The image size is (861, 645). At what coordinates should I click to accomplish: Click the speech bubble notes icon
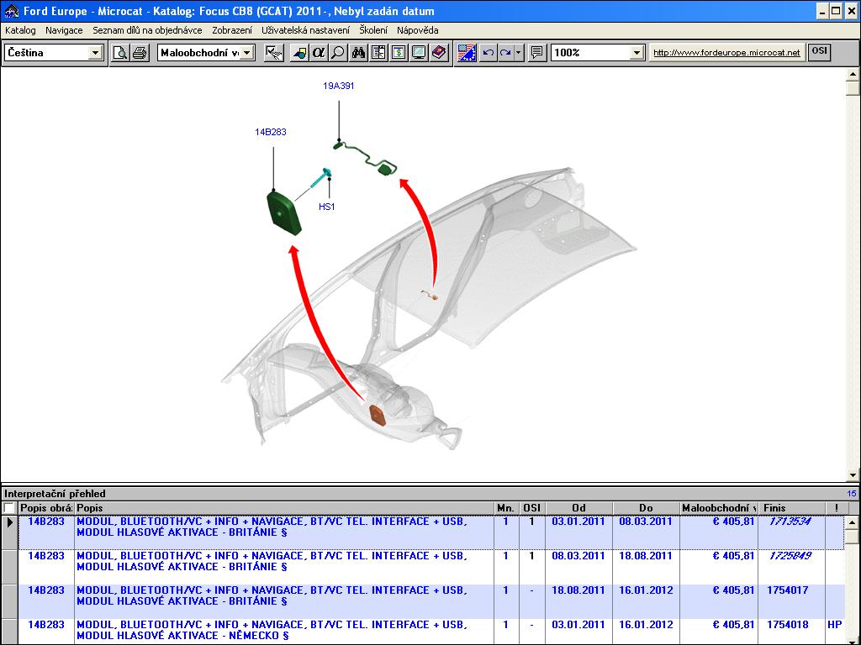click(x=537, y=53)
